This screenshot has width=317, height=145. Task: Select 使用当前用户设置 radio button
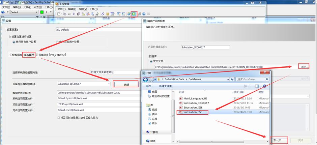pos(57,42)
